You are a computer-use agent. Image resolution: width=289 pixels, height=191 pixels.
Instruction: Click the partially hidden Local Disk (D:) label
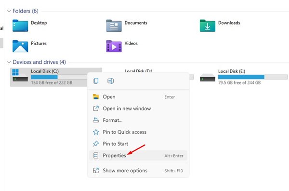pyautogui.click(x=138, y=71)
